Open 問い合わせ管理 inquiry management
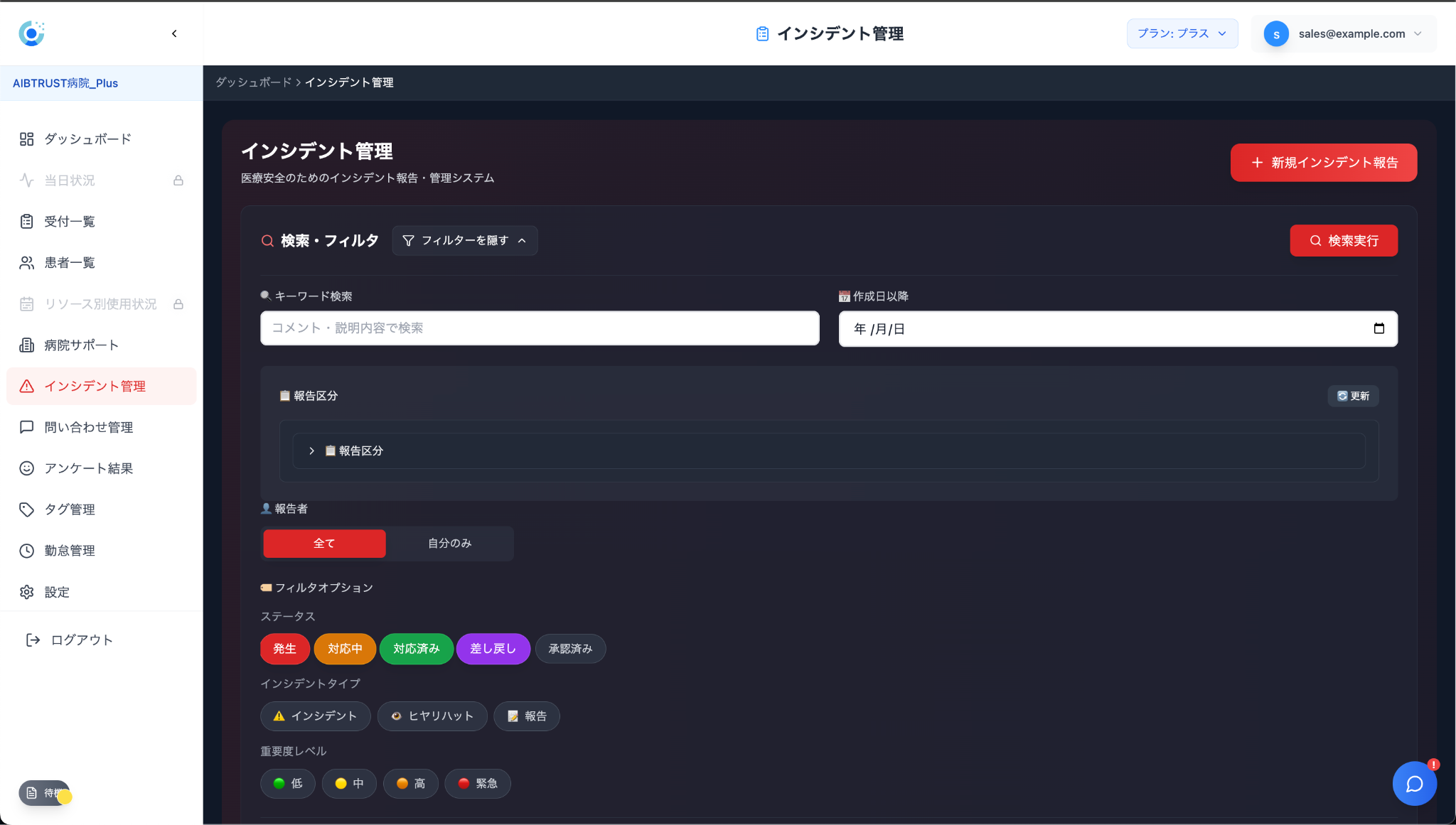The image size is (1456, 825). point(88,427)
